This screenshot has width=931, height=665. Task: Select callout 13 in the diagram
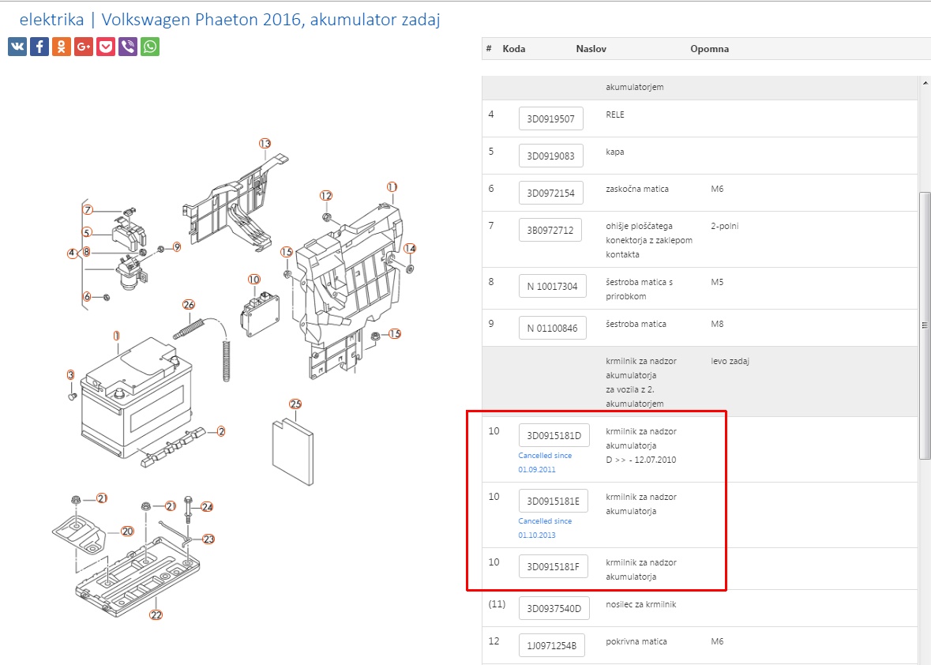pos(265,143)
